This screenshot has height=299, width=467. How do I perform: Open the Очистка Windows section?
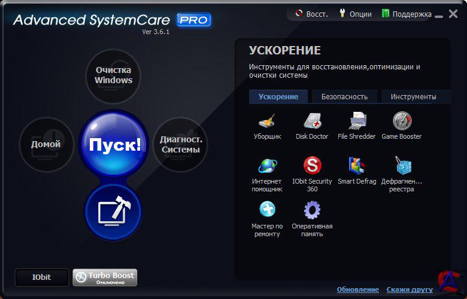113,76
